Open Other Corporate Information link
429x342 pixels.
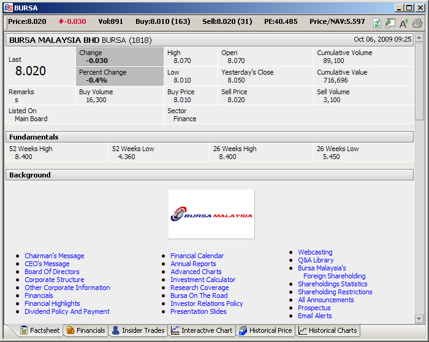[67, 288]
